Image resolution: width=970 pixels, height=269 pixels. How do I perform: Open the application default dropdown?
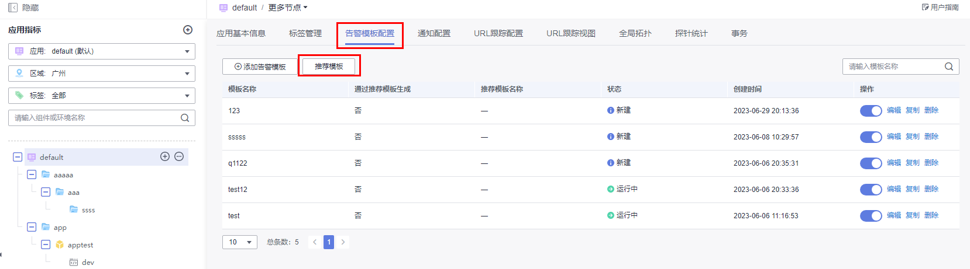102,51
